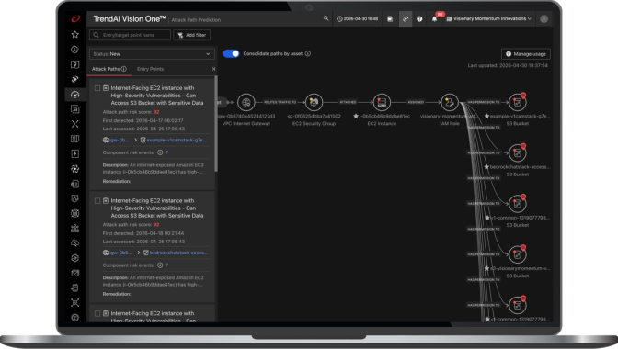The width and height of the screenshot is (618, 349).
Task: Open the cloud security sidebar icon
Action: 74,243
